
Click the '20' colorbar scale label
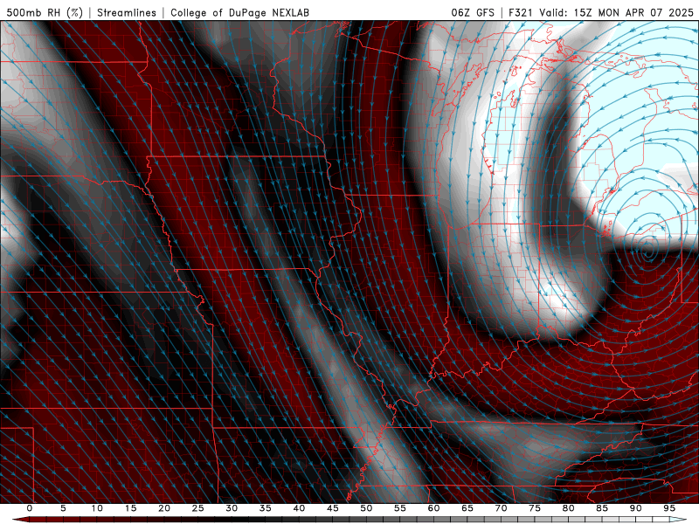coord(164,508)
